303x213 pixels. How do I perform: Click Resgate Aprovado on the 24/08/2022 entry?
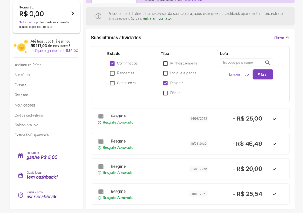point(118,123)
